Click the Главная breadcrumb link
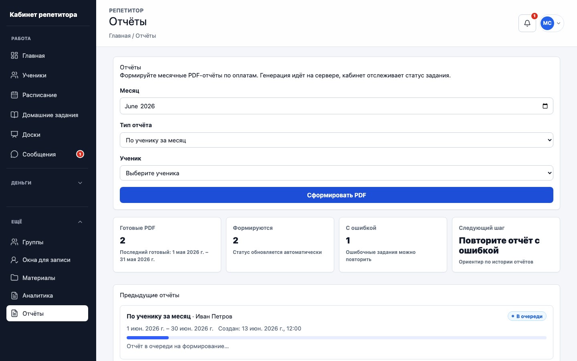This screenshot has height=361, width=577. [x=120, y=36]
